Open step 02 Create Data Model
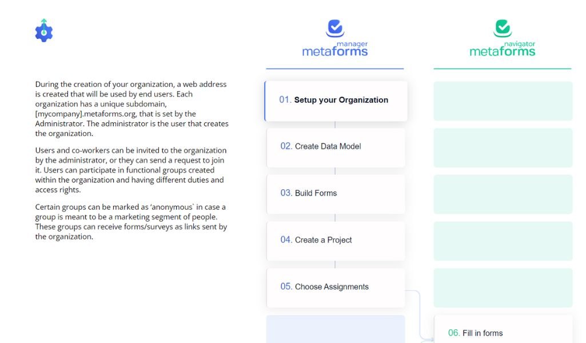Viewport: 586px width, 343px height. coord(336,147)
